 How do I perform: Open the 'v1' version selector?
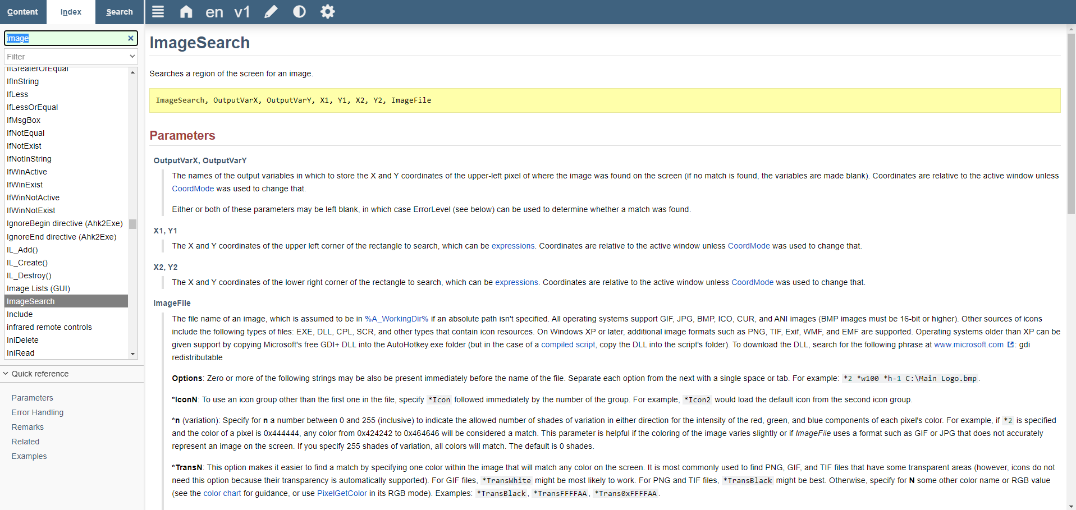(x=242, y=12)
